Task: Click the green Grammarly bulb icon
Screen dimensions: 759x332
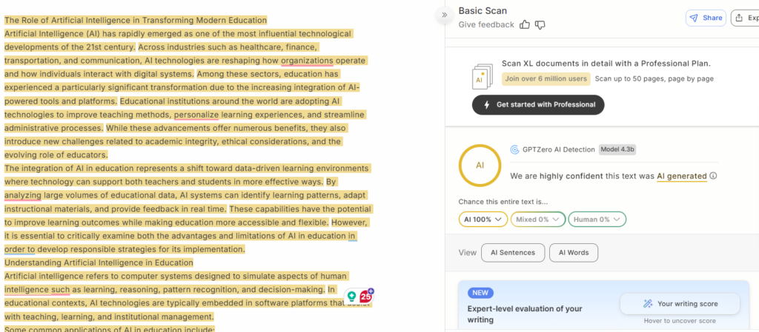Action: tap(352, 297)
